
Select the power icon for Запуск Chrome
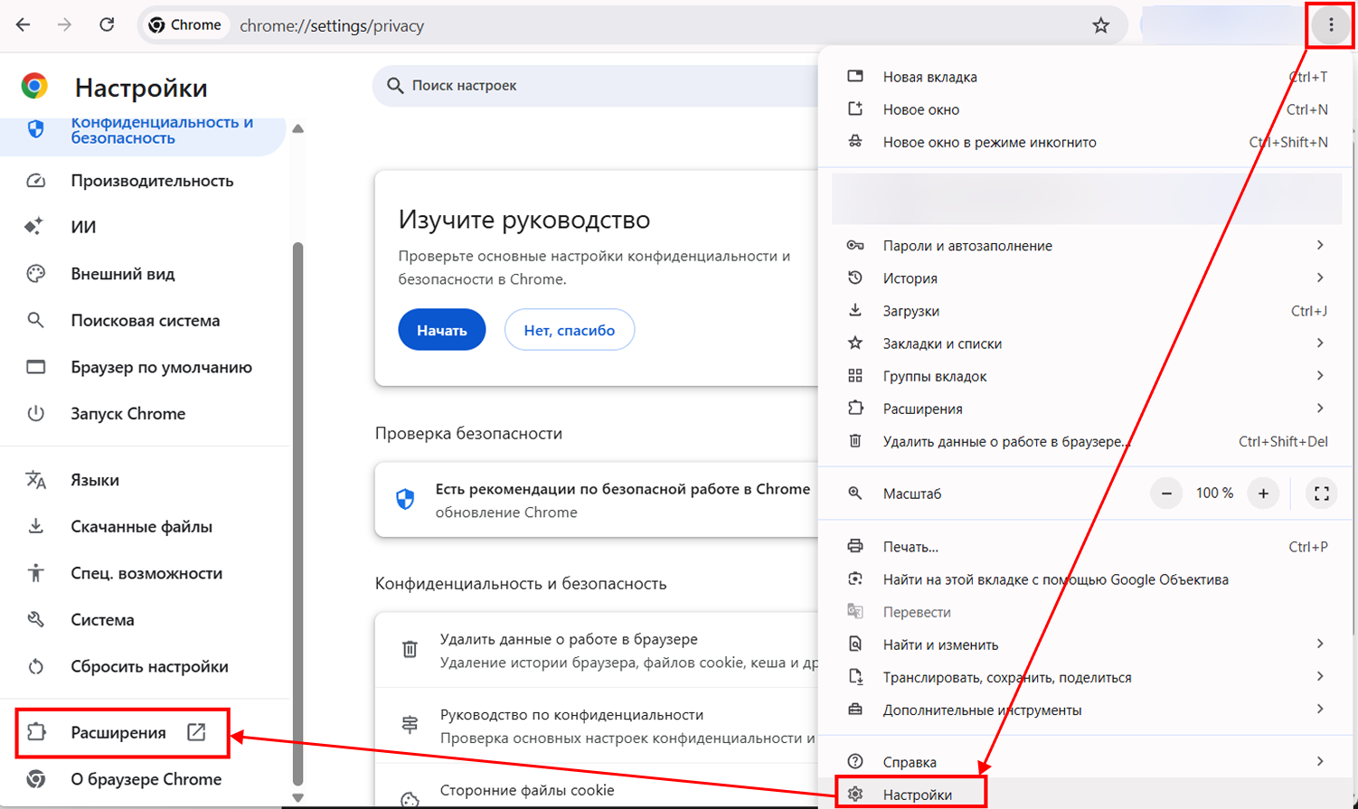pyautogui.click(x=35, y=413)
